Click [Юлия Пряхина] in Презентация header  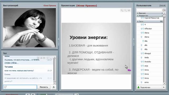pos(87,6)
